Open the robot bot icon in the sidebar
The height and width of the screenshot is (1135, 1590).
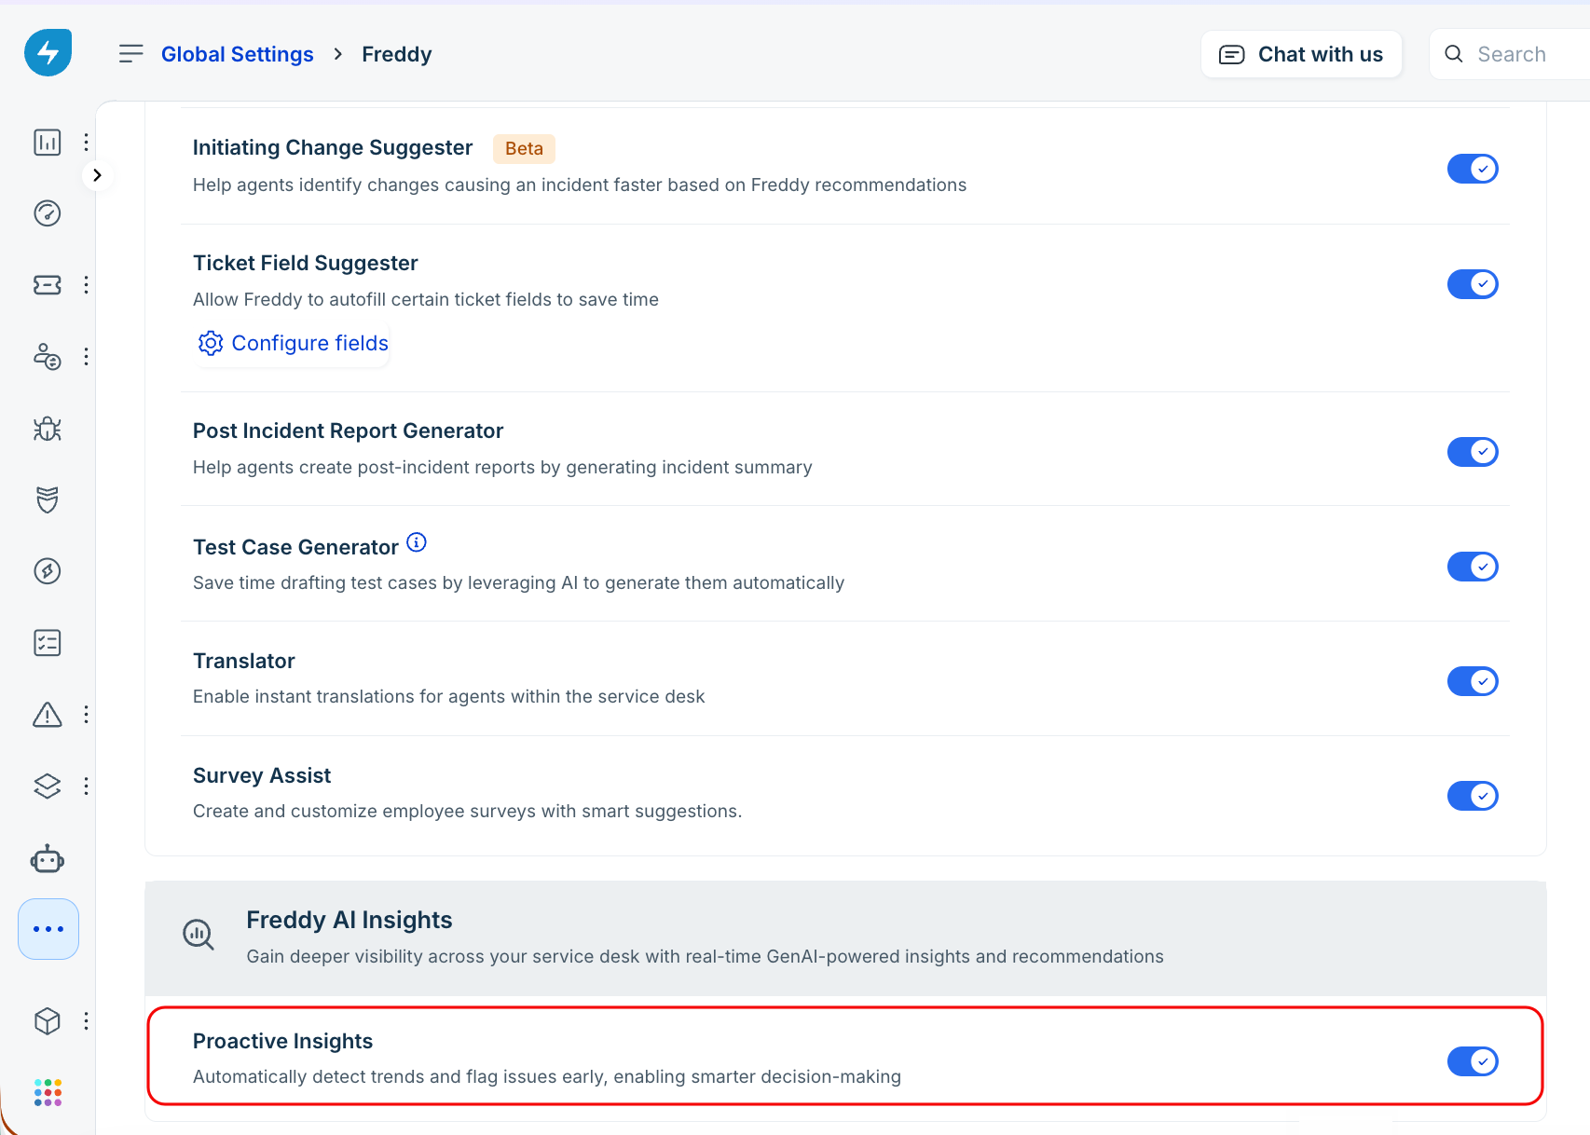[48, 858]
